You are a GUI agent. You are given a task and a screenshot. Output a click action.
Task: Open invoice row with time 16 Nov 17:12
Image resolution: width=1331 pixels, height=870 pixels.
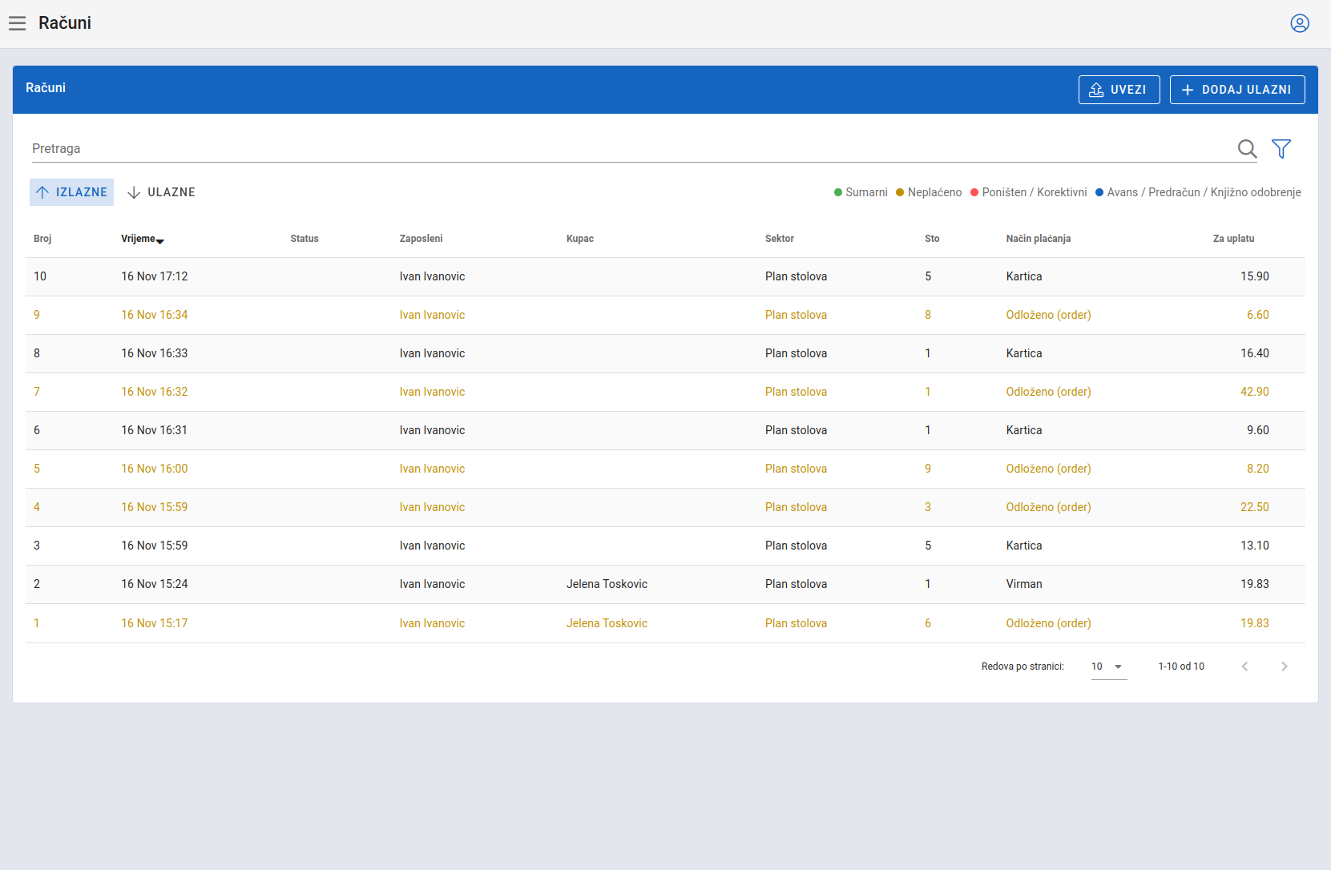tap(665, 276)
